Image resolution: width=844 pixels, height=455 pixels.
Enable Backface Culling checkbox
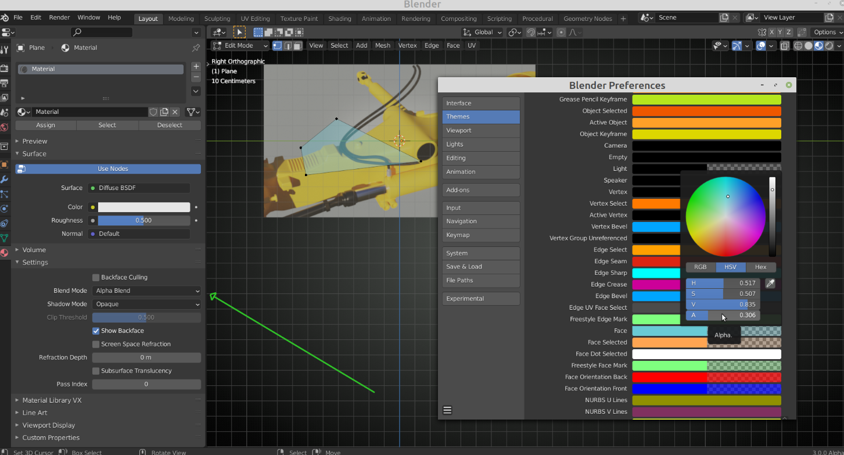(96, 277)
